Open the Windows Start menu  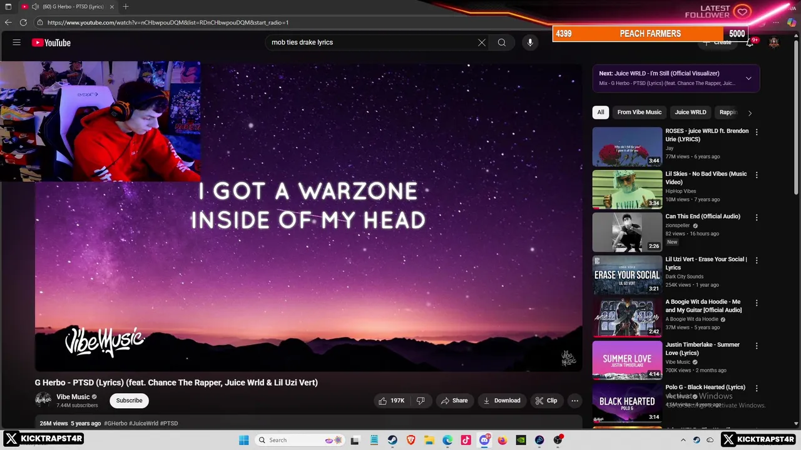243,440
